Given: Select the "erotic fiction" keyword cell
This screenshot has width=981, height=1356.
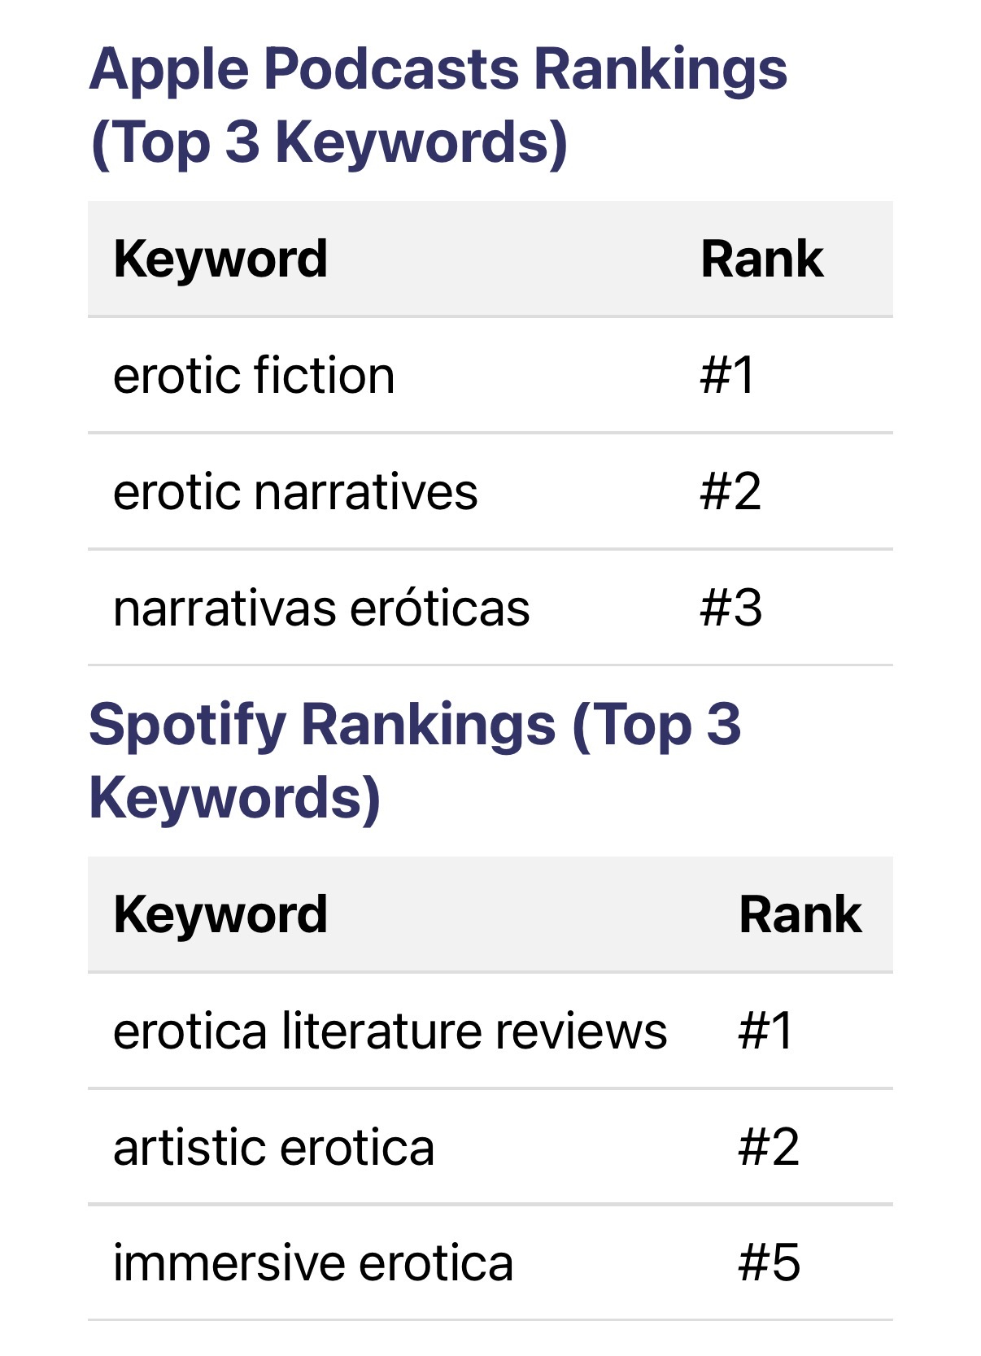Looking at the screenshot, I should (254, 376).
